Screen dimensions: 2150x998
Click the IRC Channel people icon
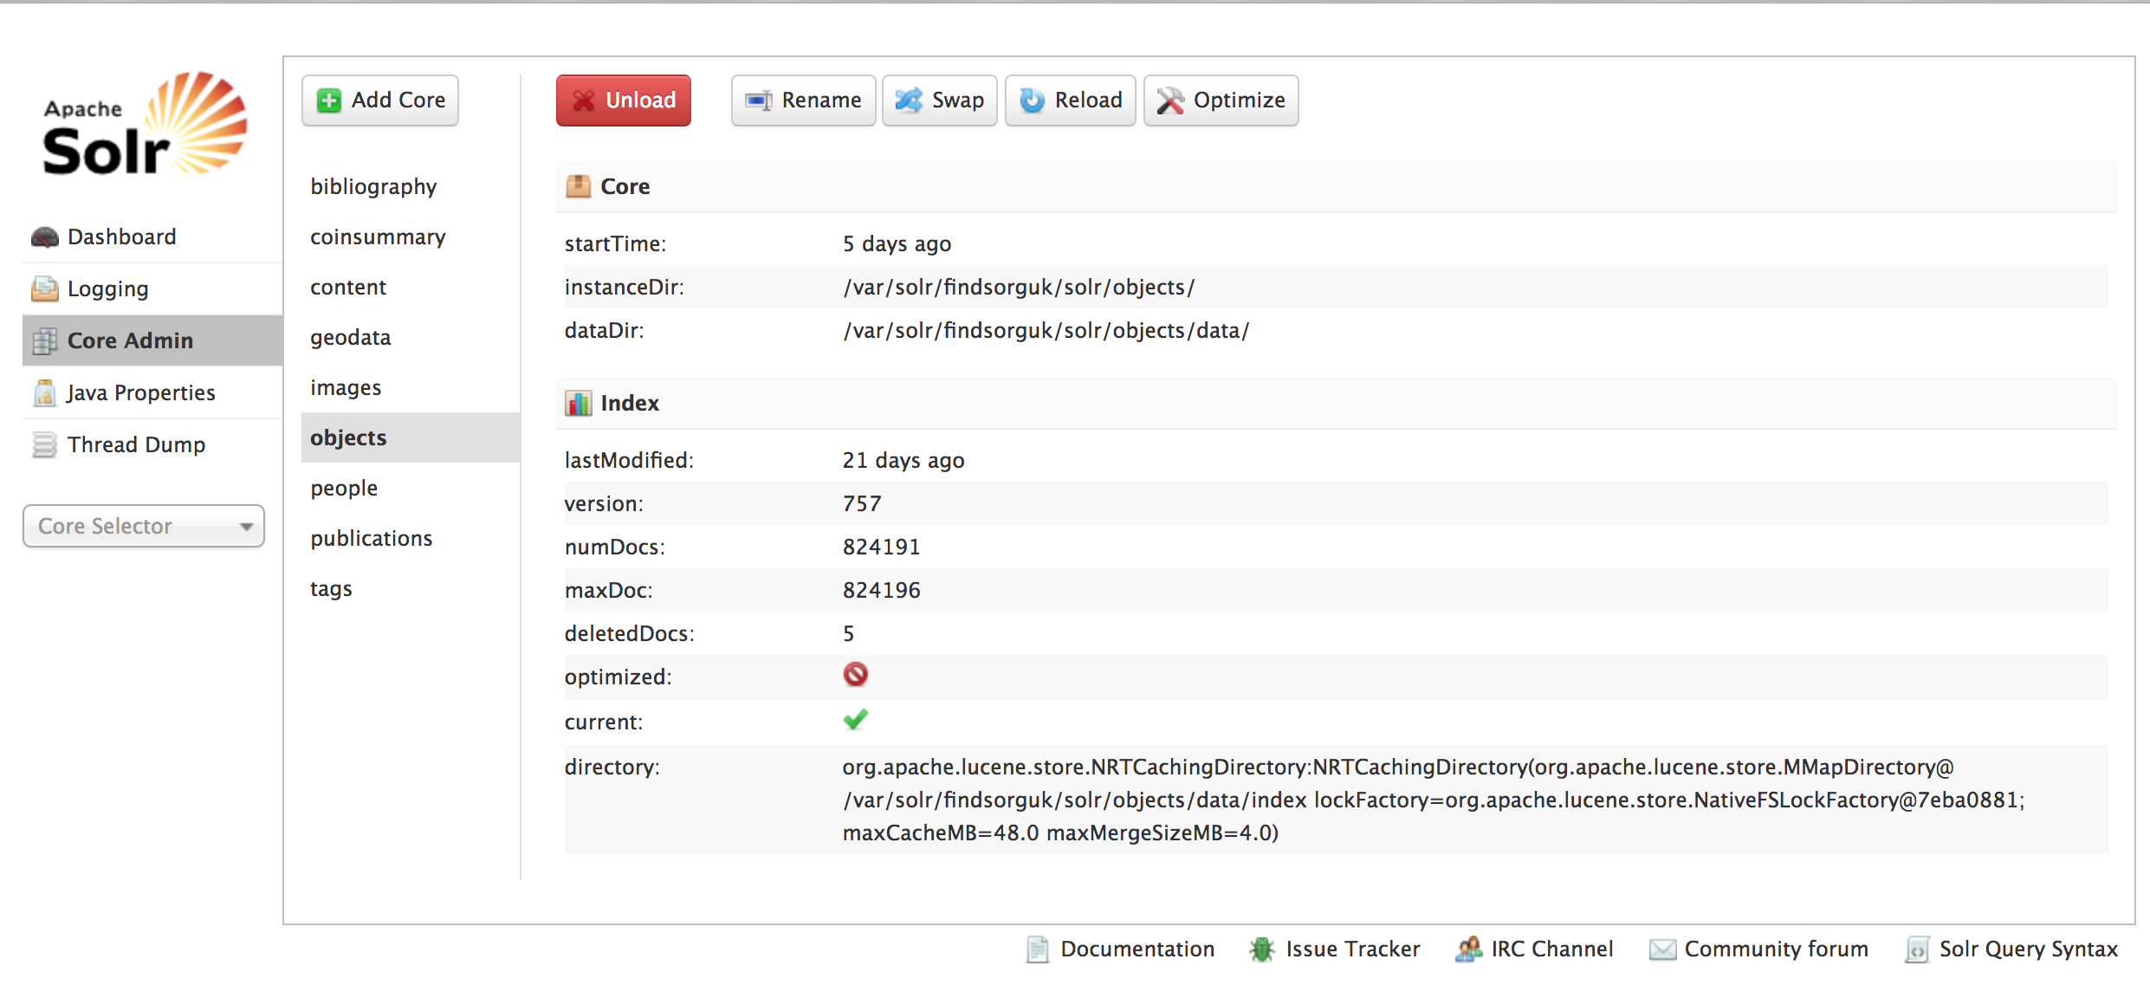click(x=1468, y=949)
